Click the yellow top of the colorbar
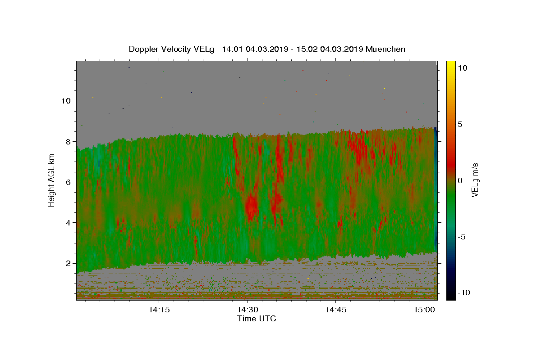The width and height of the screenshot is (541, 360). 451,65
